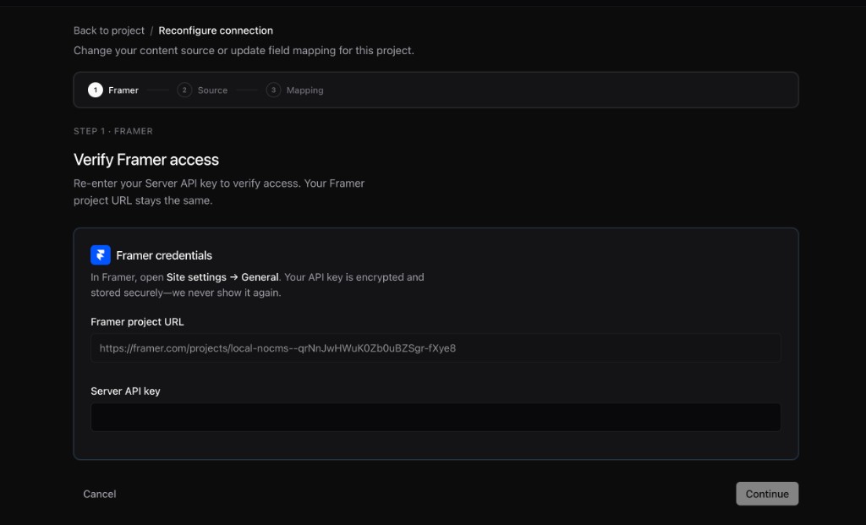The height and width of the screenshot is (525, 866).
Task: Click 'Site settings → General' text
Action: 222,277
